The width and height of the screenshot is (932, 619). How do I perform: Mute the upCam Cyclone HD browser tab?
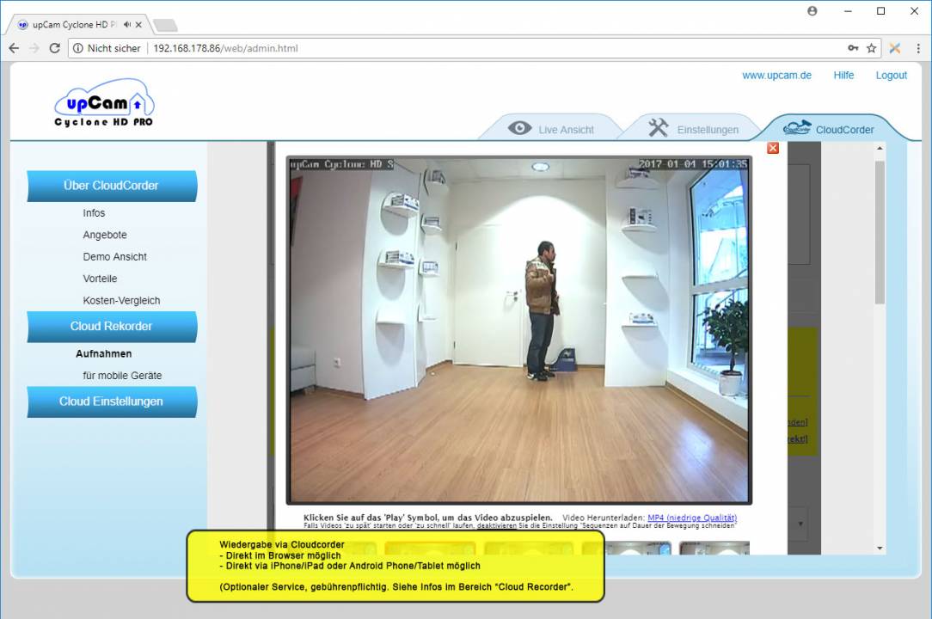click(126, 24)
